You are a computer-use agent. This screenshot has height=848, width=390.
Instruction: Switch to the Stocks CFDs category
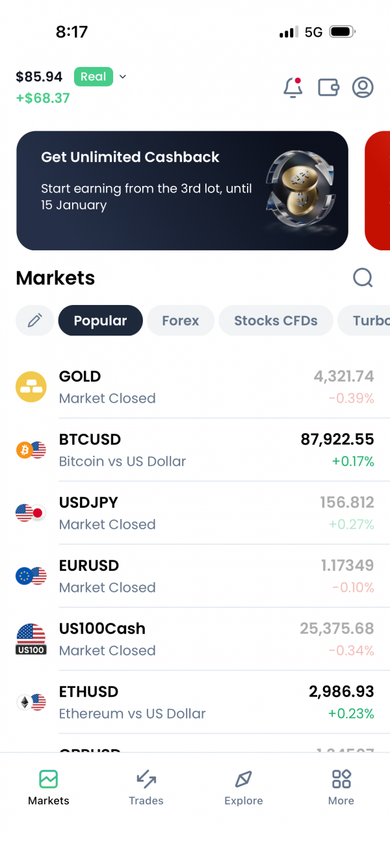[276, 321]
